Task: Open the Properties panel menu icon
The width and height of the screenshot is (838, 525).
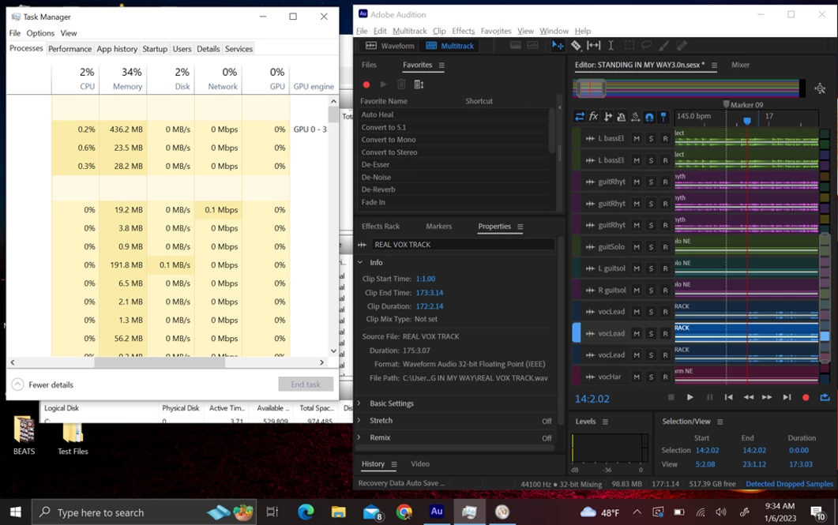Action: click(x=520, y=227)
